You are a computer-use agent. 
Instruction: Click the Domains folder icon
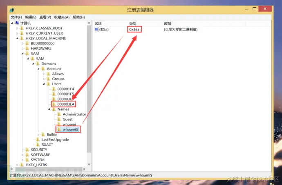38,64
